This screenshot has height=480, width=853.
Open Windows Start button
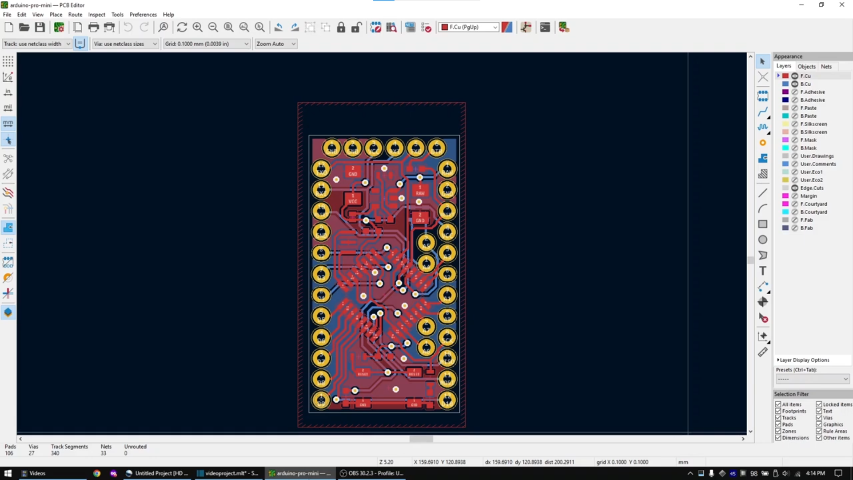pos(8,473)
